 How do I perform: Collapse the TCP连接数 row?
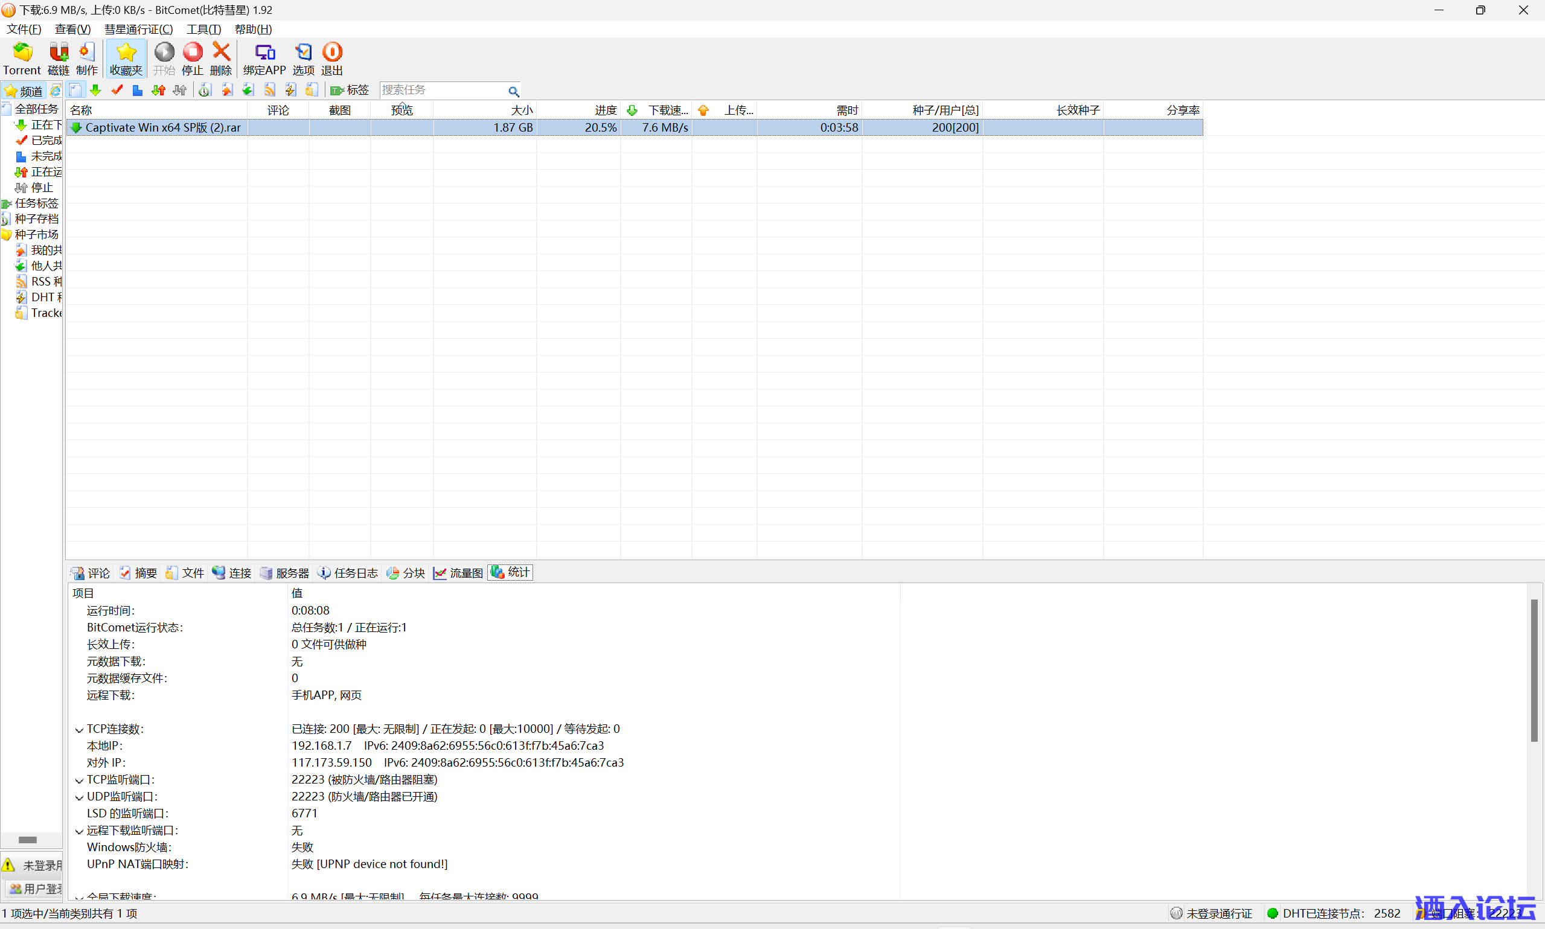(x=79, y=730)
